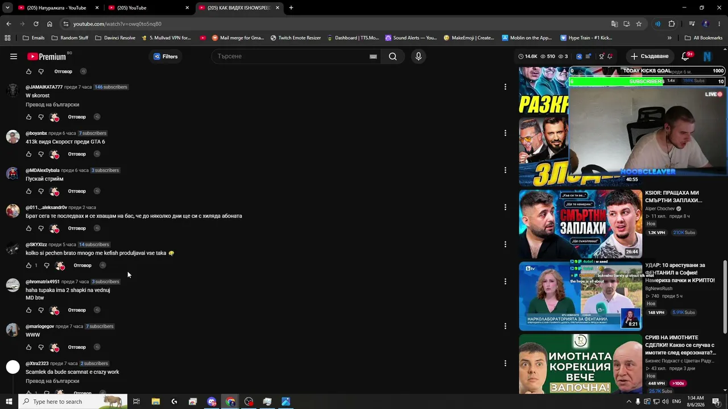The width and height of the screenshot is (728, 409).
Task: Dislike the comment by @hromatrix4951
Action: (41, 310)
